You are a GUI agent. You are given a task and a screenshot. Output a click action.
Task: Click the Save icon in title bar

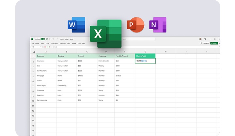(x=47, y=39)
